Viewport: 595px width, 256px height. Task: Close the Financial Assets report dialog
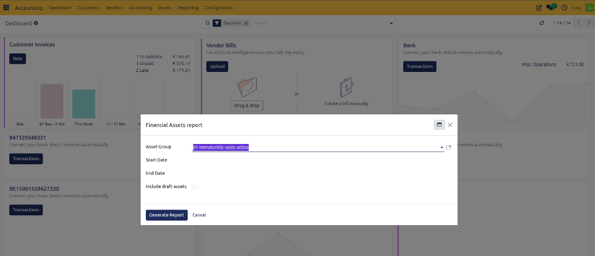point(450,125)
